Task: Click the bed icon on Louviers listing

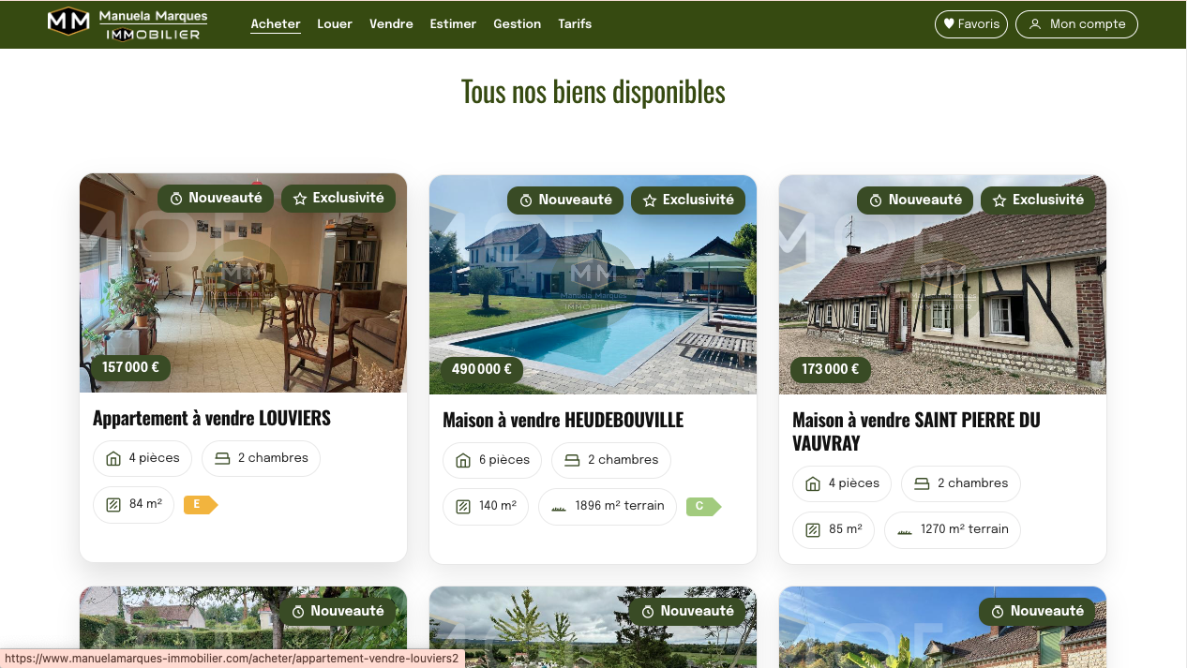Action: 222,458
